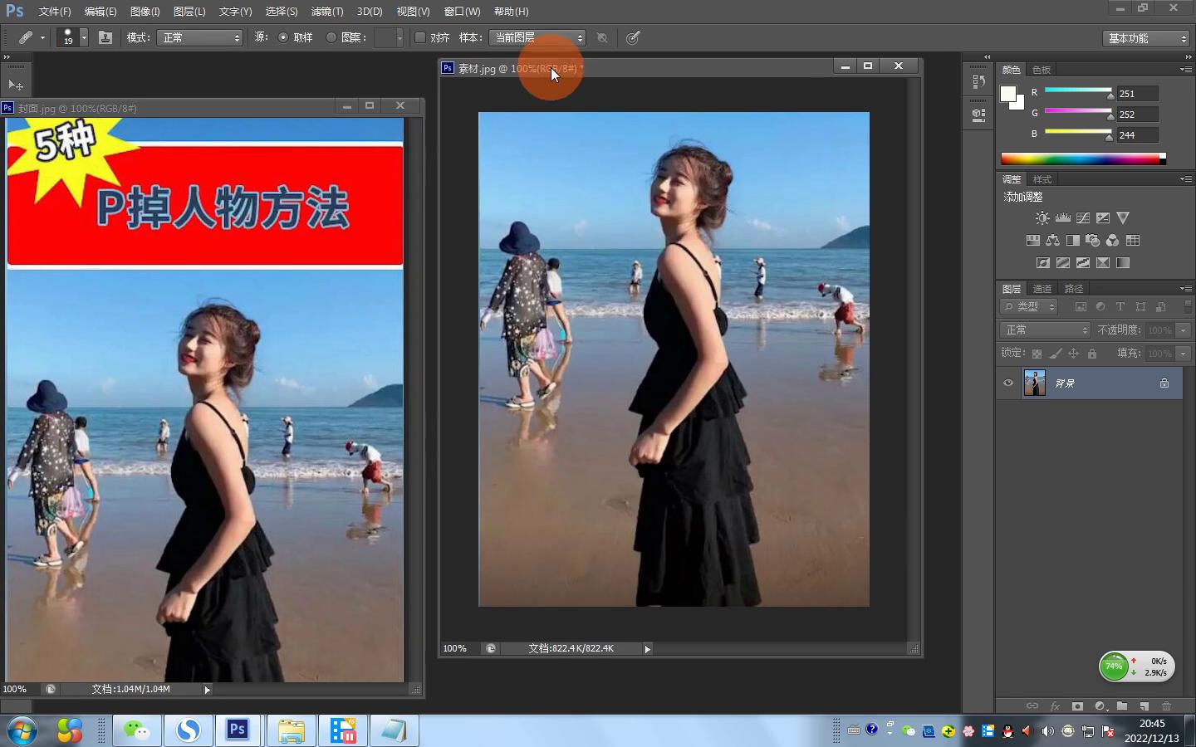This screenshot has width=1196, height=747.
Task: Open the 基本功能 workspace dropdown
Action: tap(1147, 38)
